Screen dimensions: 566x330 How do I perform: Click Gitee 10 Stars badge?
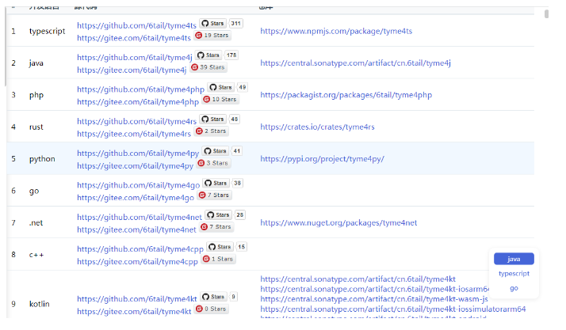click(220, 99)
